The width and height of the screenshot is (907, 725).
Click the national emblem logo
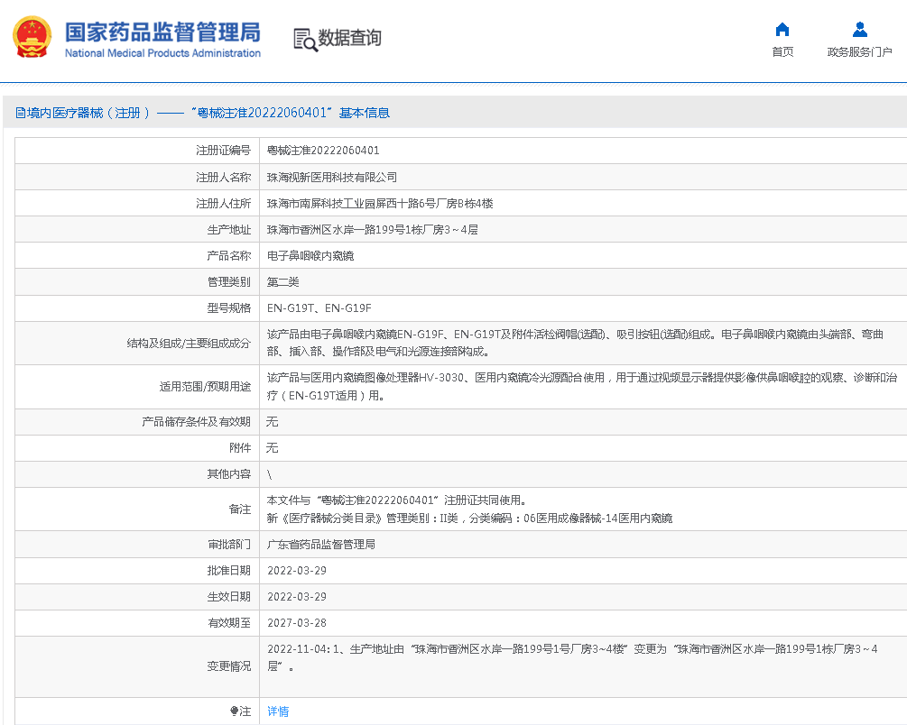coord(32,38)
